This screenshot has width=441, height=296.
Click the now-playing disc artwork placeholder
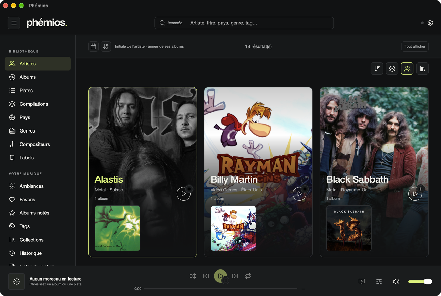click(17, 282)
